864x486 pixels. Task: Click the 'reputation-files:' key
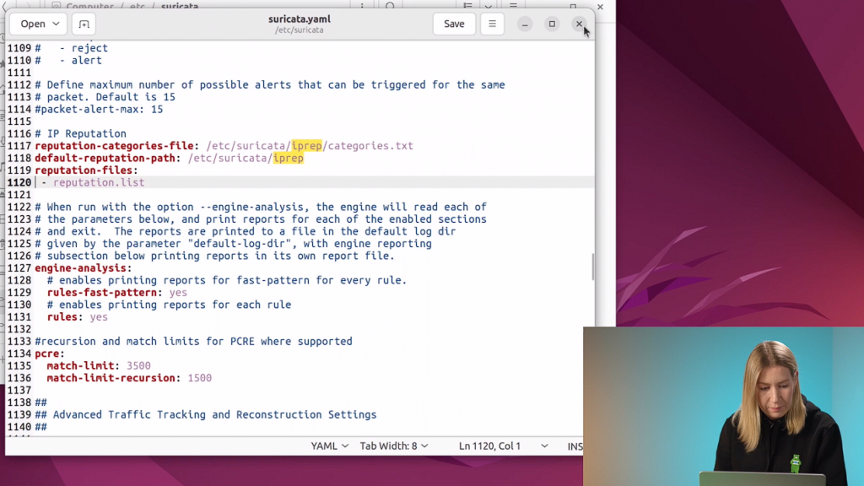(87, 170)
